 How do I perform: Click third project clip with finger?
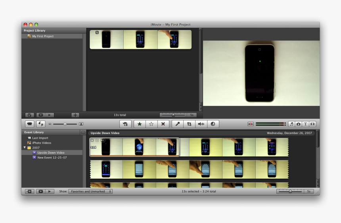pos(174,40)
